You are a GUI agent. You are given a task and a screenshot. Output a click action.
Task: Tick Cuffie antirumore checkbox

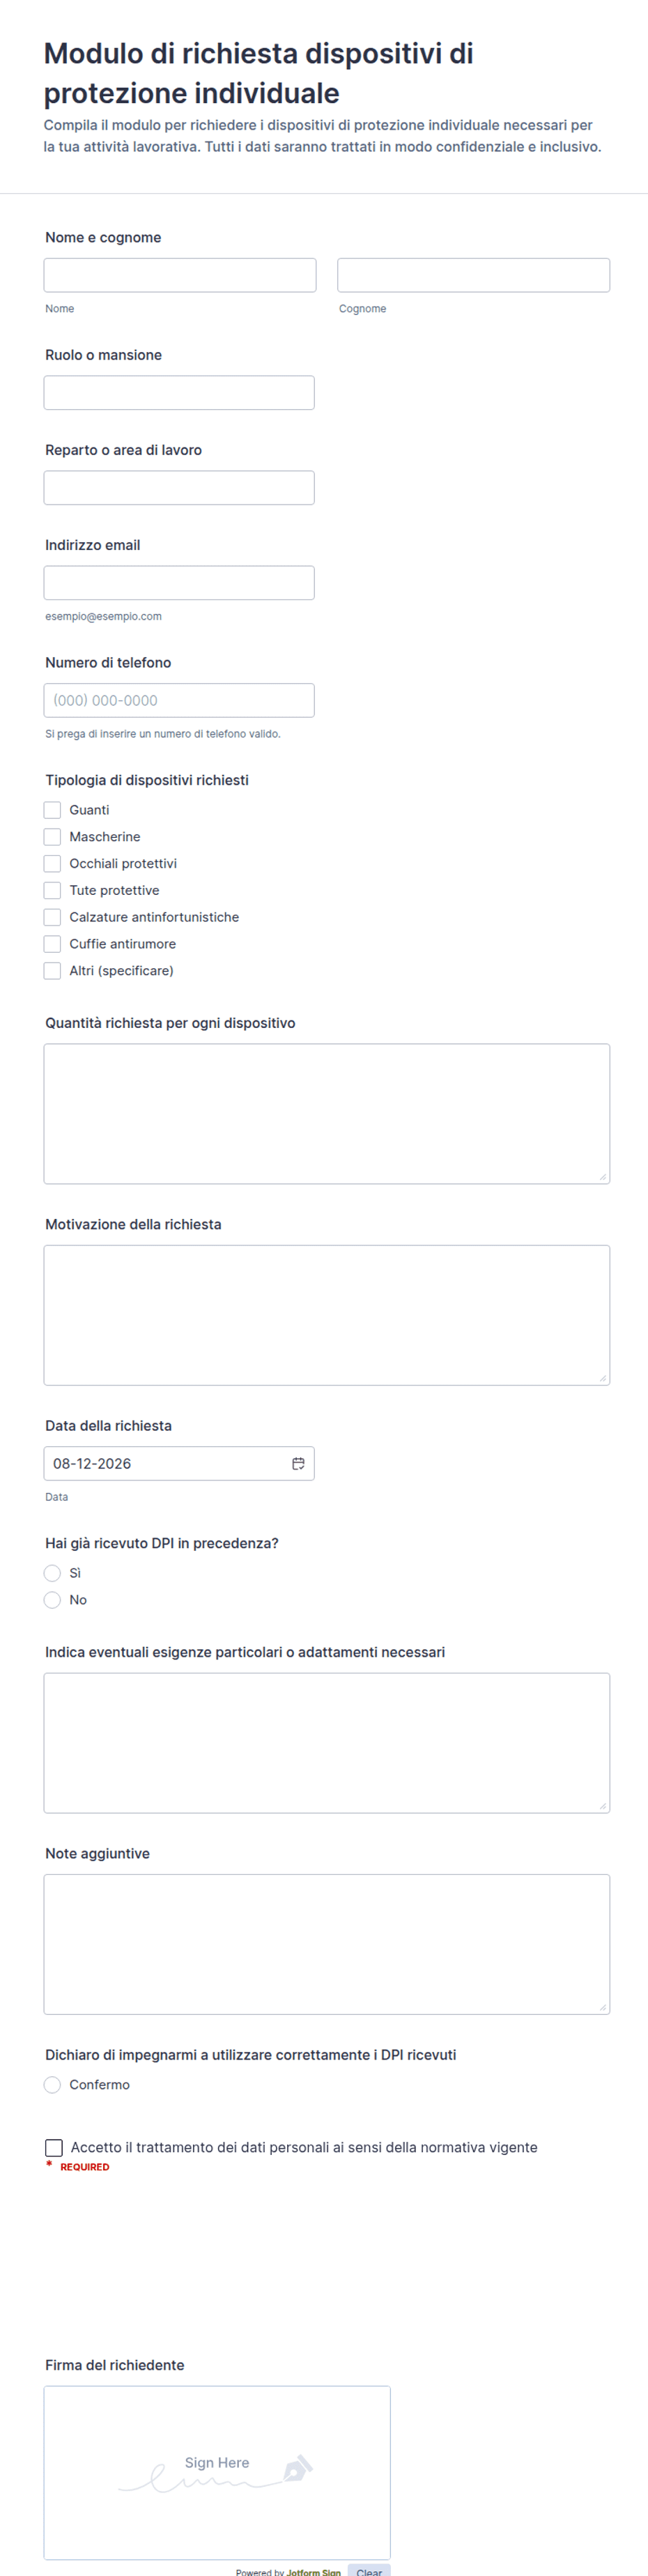pos(52,944)
